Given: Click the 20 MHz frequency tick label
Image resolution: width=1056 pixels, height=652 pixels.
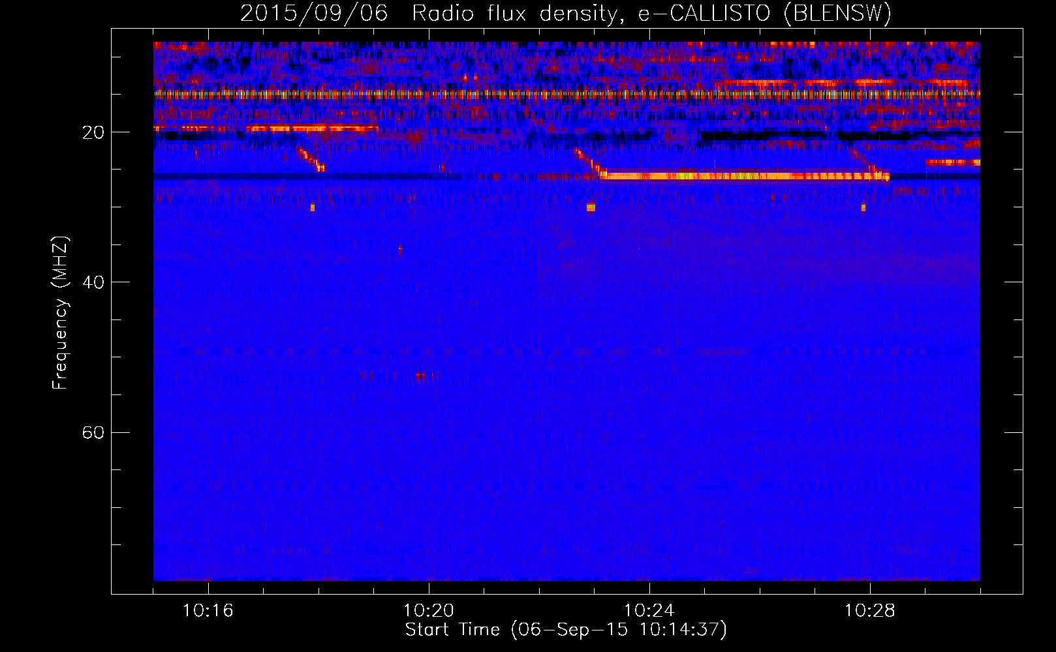Looking at the screenshot, I should click(93, 132).
